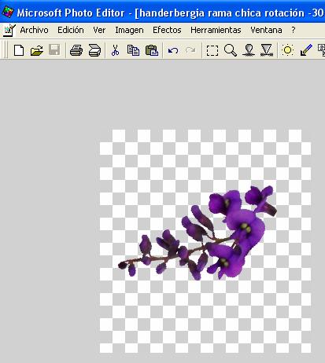
Task: Open a file with the folder icon
Action: [x=37, y=50]
